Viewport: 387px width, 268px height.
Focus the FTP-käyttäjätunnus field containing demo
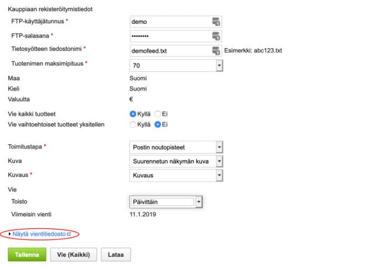176,22
